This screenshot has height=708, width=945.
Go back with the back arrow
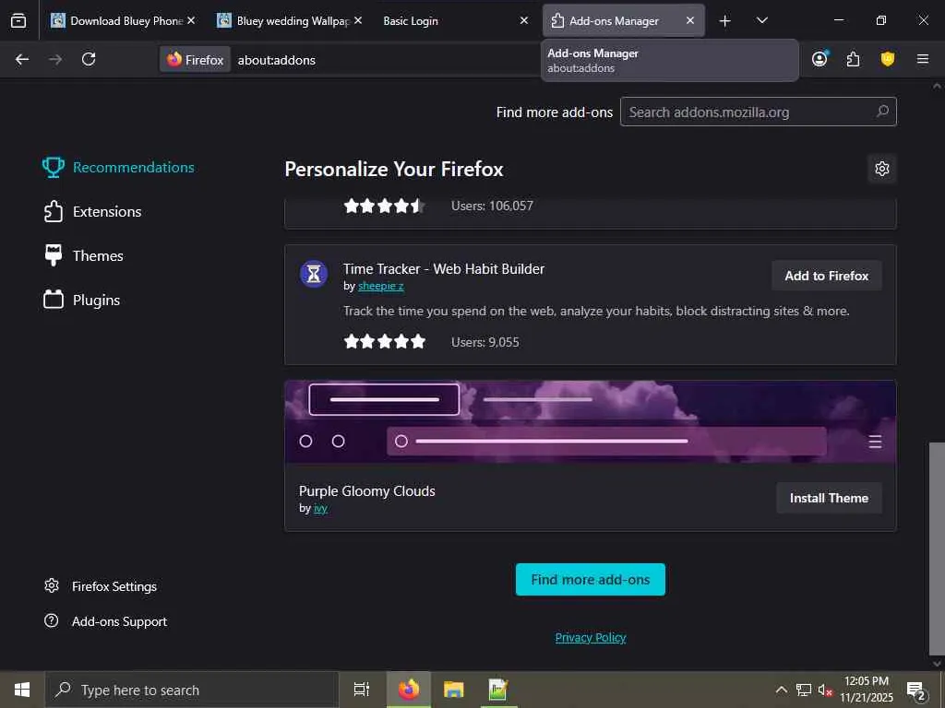pyautogui.click(x=22, y=59)
